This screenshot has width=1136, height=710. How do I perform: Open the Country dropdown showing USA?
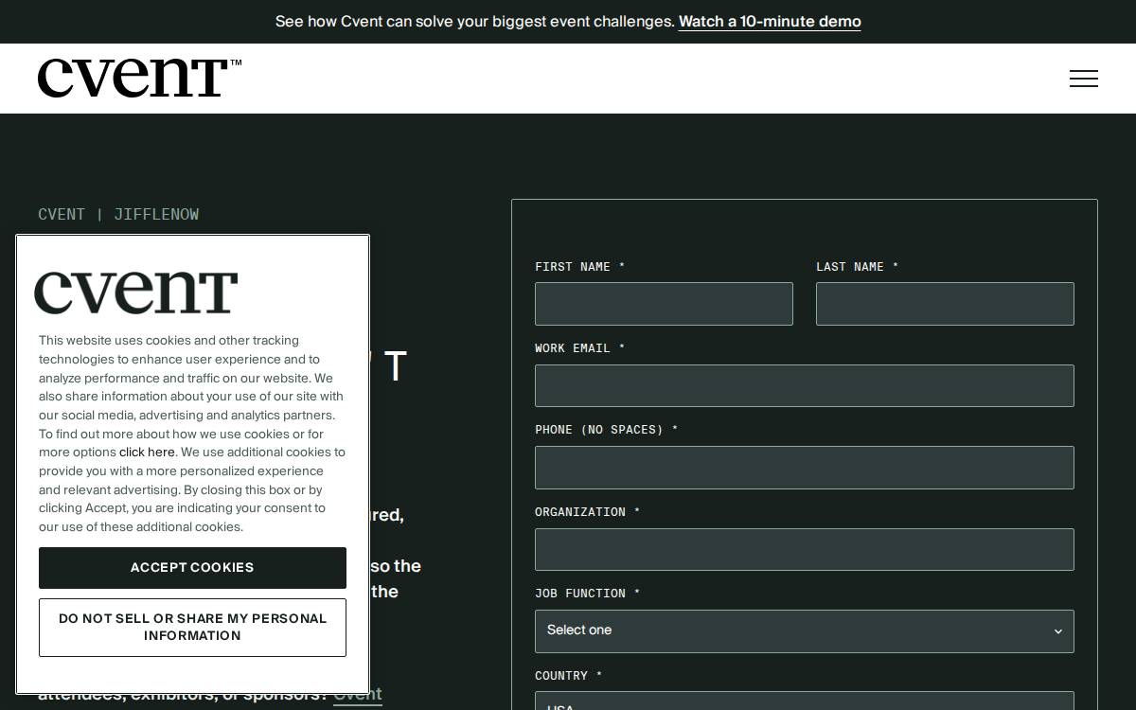pyautogui.click(x=805, y=701)
